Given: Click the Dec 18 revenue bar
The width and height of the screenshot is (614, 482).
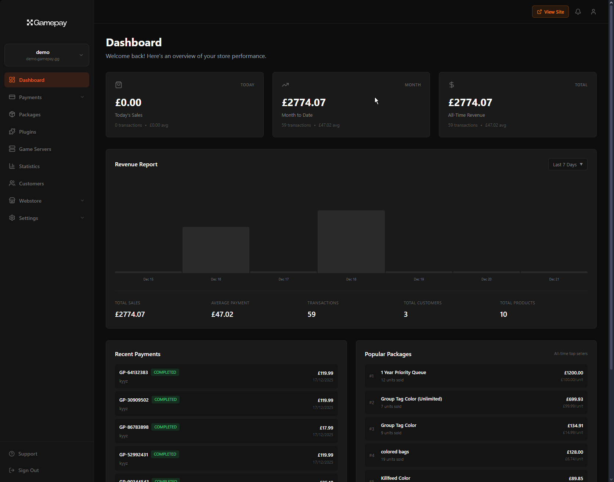Looking at the screenshot, I should point(351,242).
